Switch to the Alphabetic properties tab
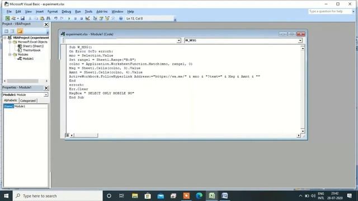The height and width of the screenshot is (201, 358). pos(11,100)
